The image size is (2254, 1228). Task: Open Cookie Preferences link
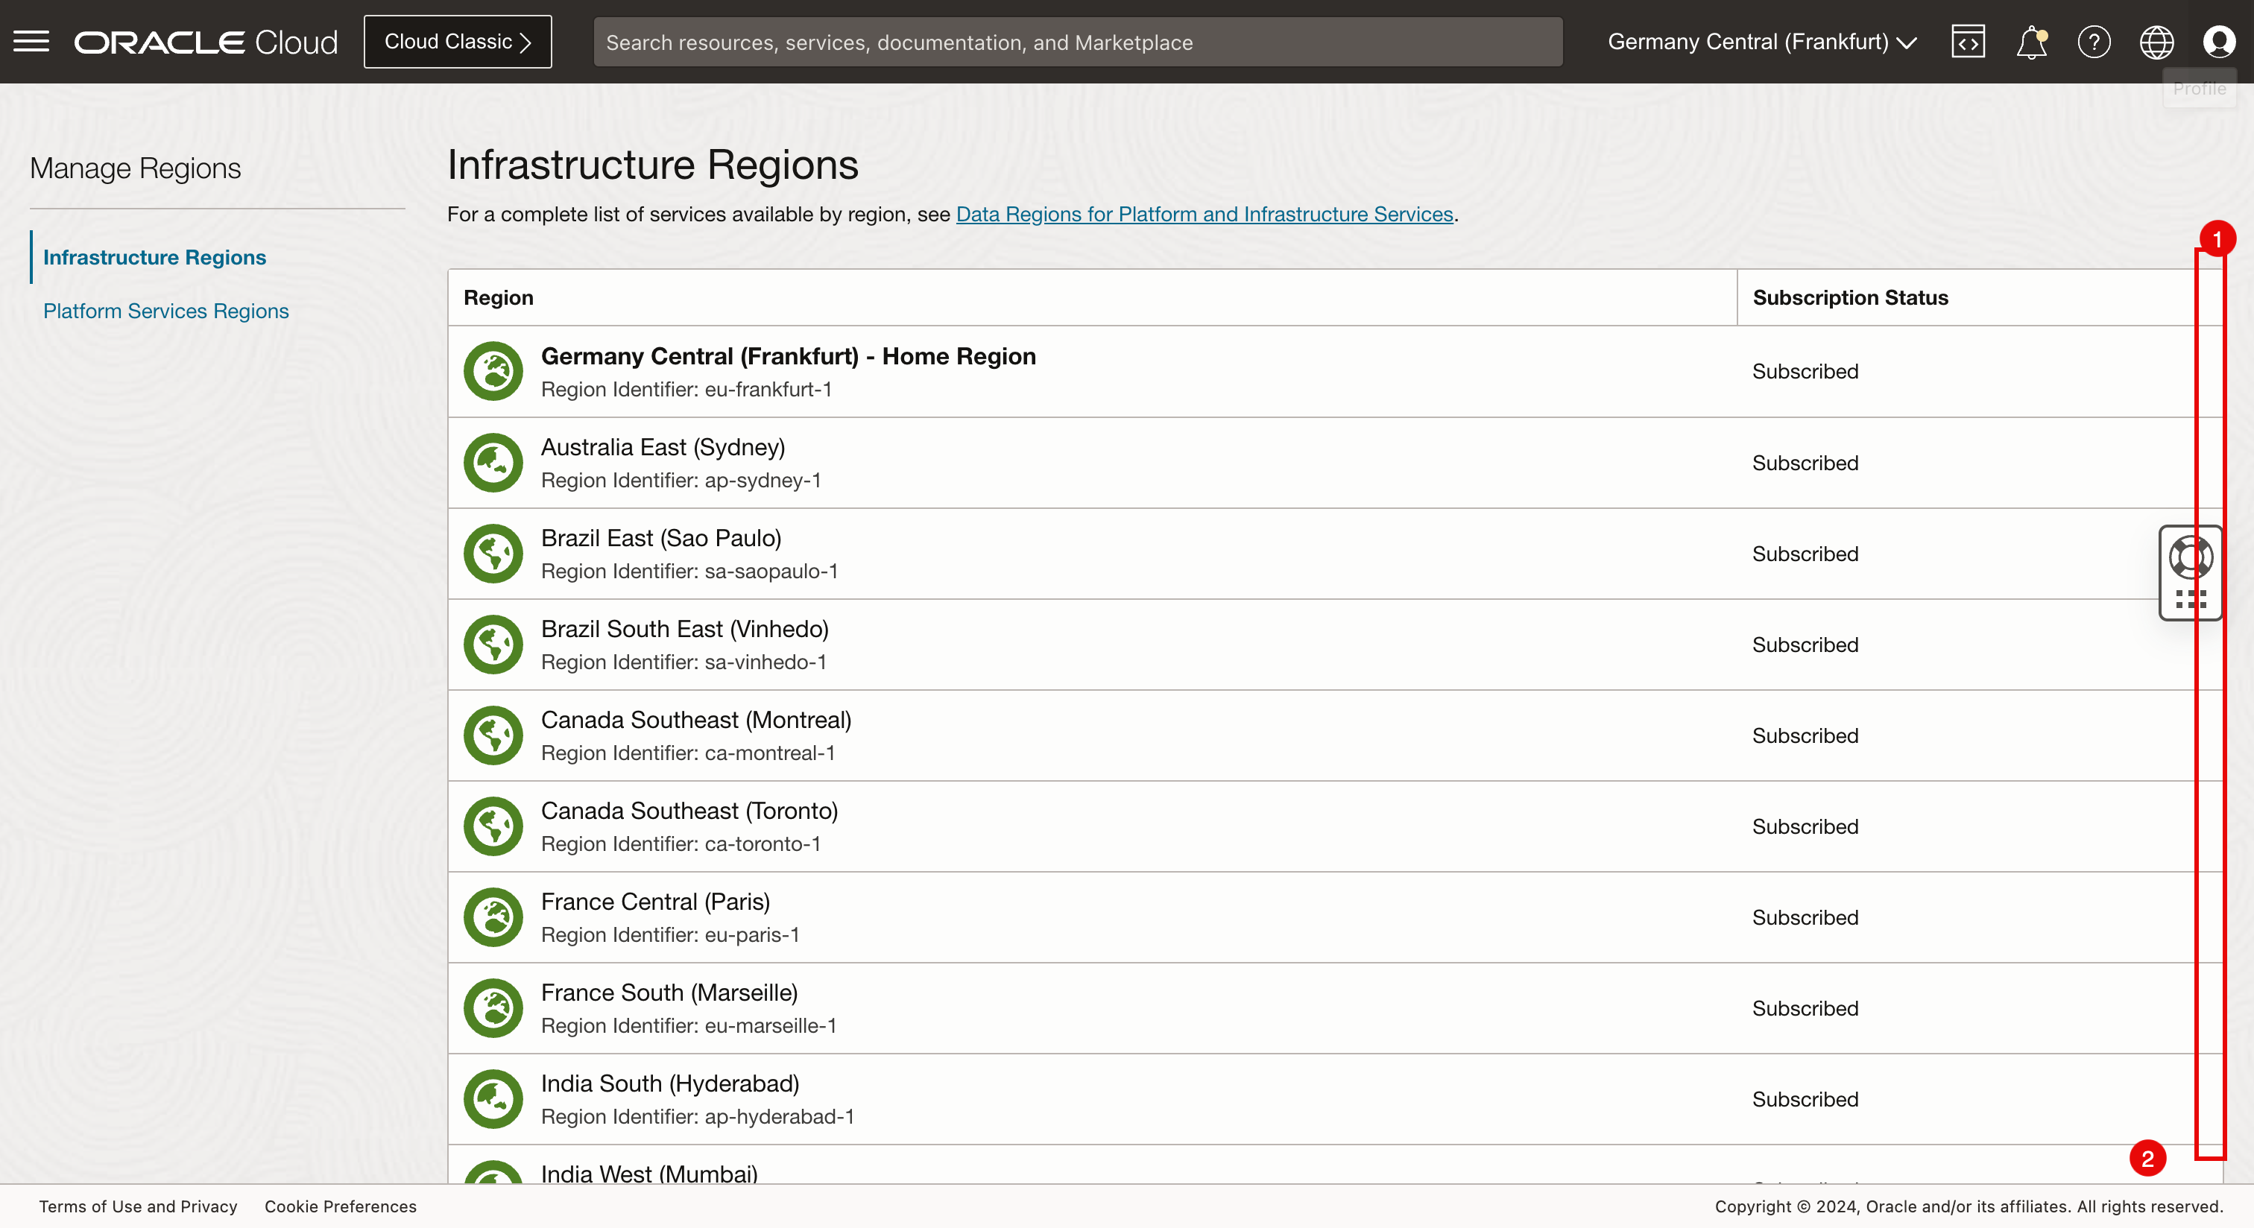(339, 1206)
